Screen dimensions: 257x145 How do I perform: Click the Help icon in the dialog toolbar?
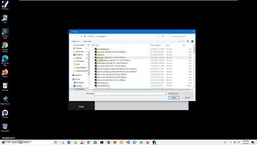192,41
